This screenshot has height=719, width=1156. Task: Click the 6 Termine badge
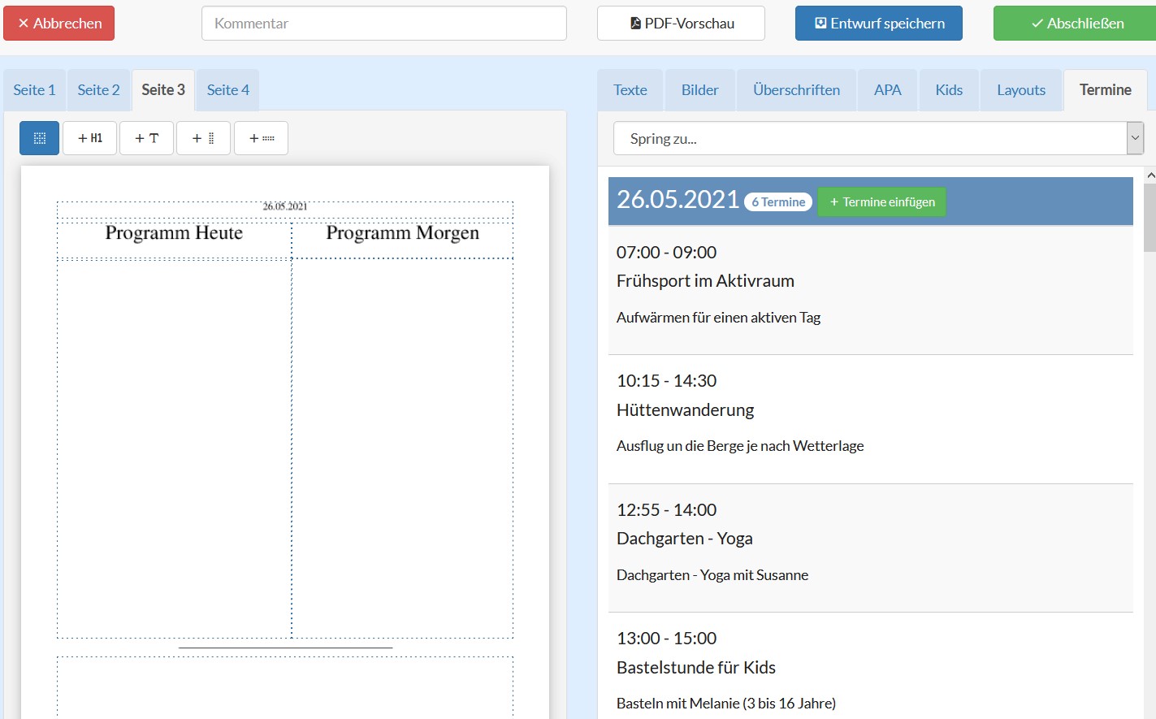tap(778, 202)
